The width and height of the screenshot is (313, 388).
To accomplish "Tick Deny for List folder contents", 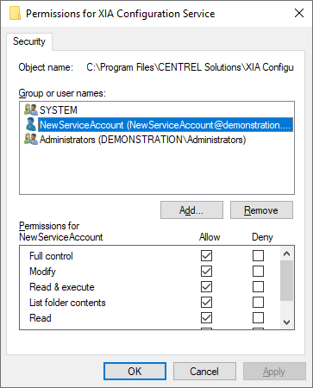I will [258, 302].
